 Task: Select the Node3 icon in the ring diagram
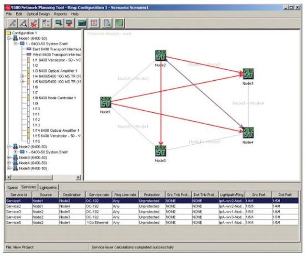(x=248, y=74)
